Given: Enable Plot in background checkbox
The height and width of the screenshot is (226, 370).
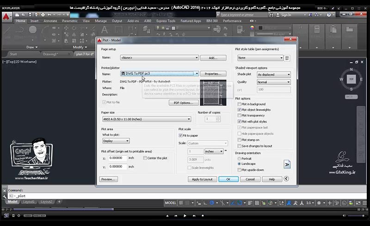Looking at the screenshot, I should 239,104.
